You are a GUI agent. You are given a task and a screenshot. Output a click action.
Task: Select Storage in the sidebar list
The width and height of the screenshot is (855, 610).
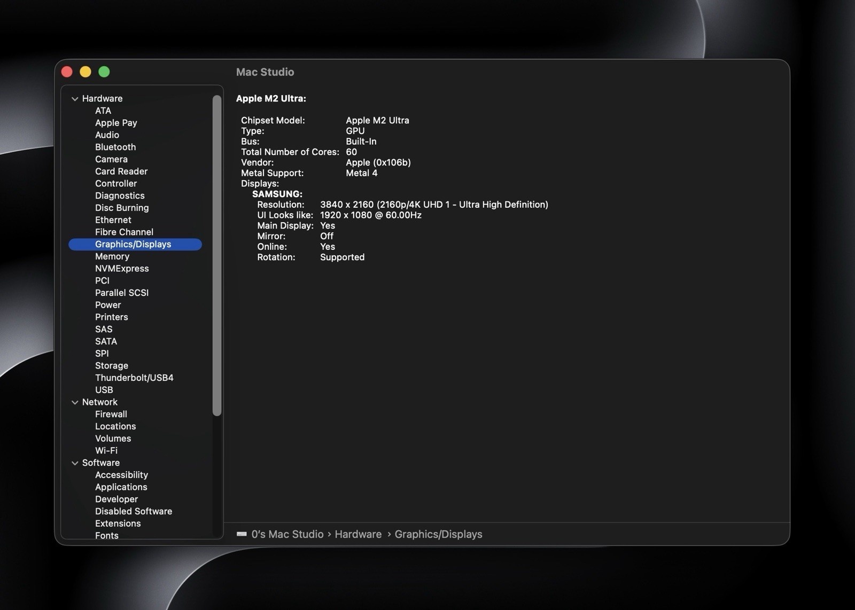point(112,365)
